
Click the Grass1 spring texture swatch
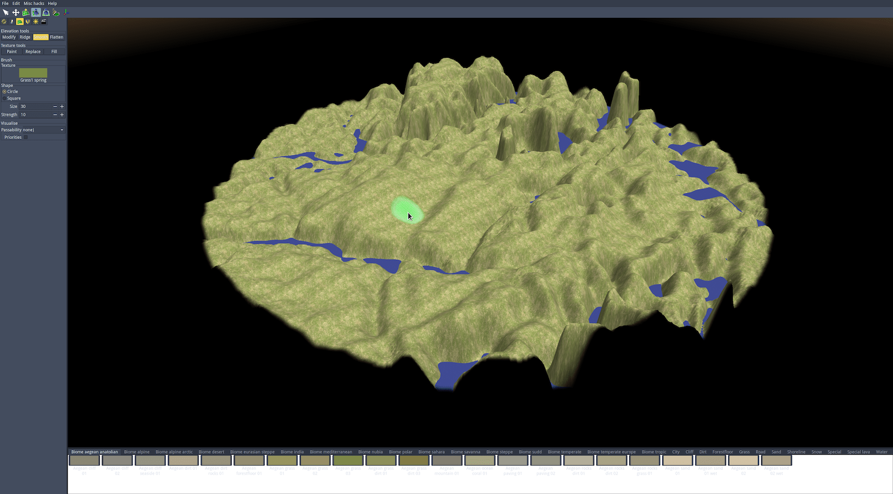pyautogui.click(x=33, y=73)
